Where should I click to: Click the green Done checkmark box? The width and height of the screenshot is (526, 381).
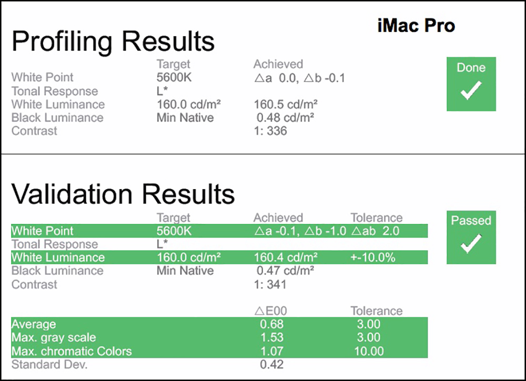point(471,84)
